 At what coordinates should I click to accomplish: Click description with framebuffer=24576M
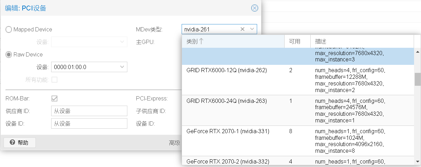click(x=350, y=111)
